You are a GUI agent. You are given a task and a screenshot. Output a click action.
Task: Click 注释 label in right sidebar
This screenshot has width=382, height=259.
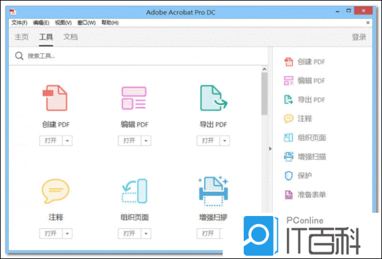(x=305, y=118)
